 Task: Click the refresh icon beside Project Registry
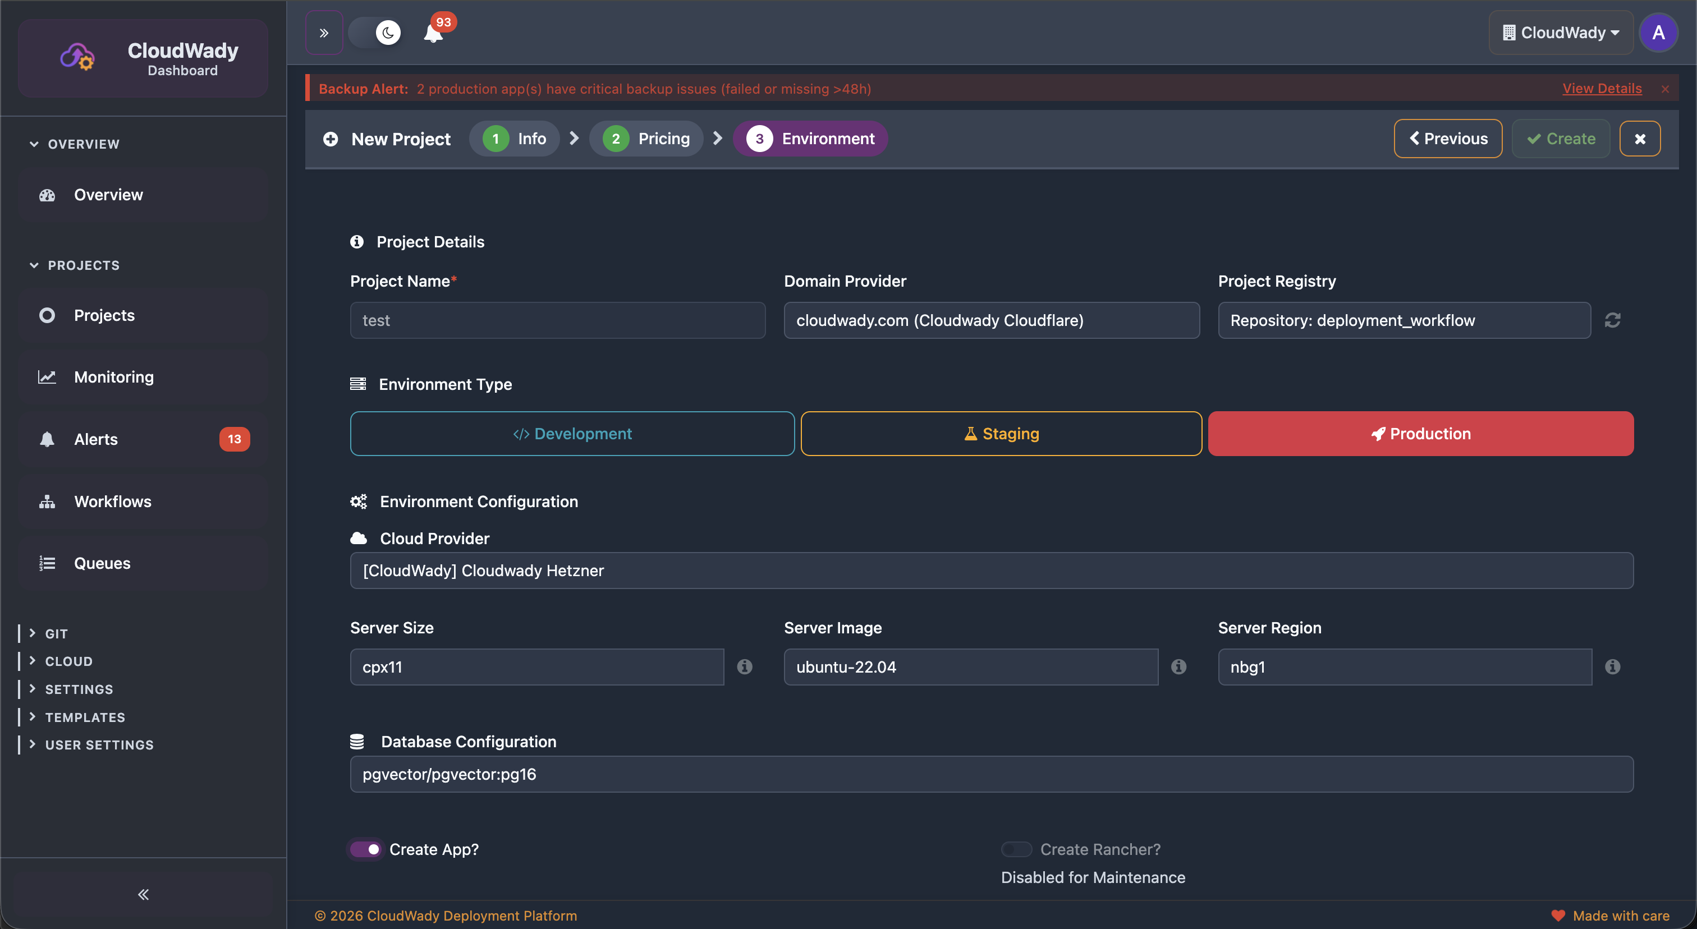coord(1612,320)
